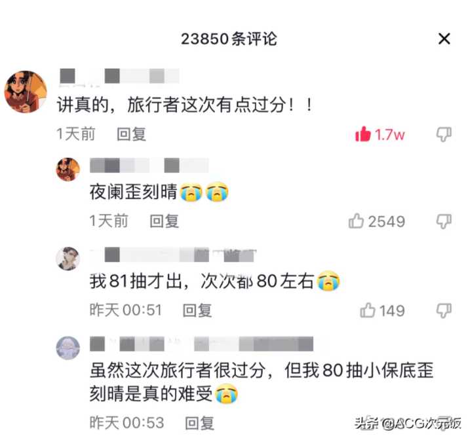Viewport: 468px width, 436px height.
Task: Open small avatar beside 夜阑歪刻晴 reply
Action: pos(68,170)
